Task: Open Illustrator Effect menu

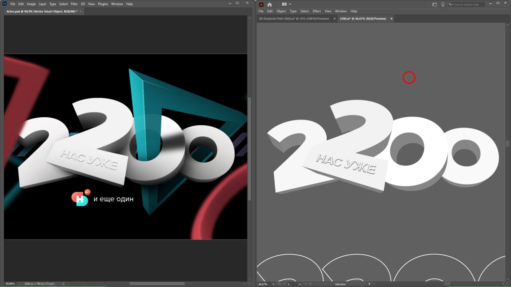Action: click(x=317, y=11)
